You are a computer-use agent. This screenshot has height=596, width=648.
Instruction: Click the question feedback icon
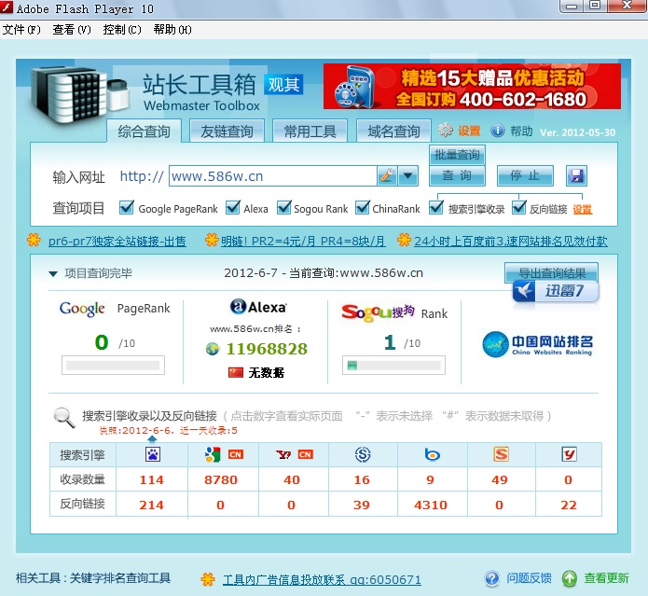(x=491, y=578)
